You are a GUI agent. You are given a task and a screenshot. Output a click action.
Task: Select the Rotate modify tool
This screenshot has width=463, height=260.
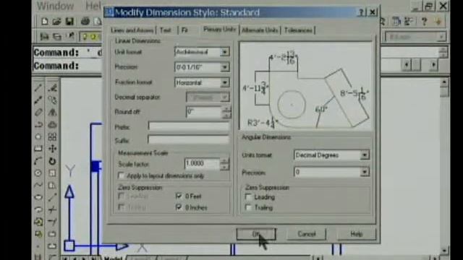coord(52,161)
